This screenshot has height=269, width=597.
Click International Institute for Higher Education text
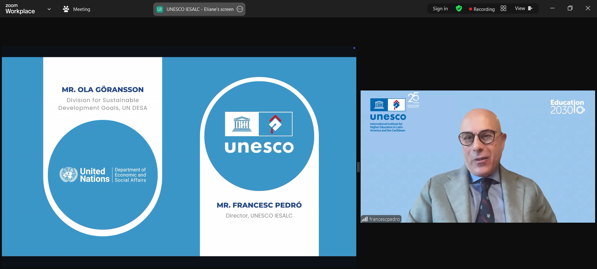point(388,127)
